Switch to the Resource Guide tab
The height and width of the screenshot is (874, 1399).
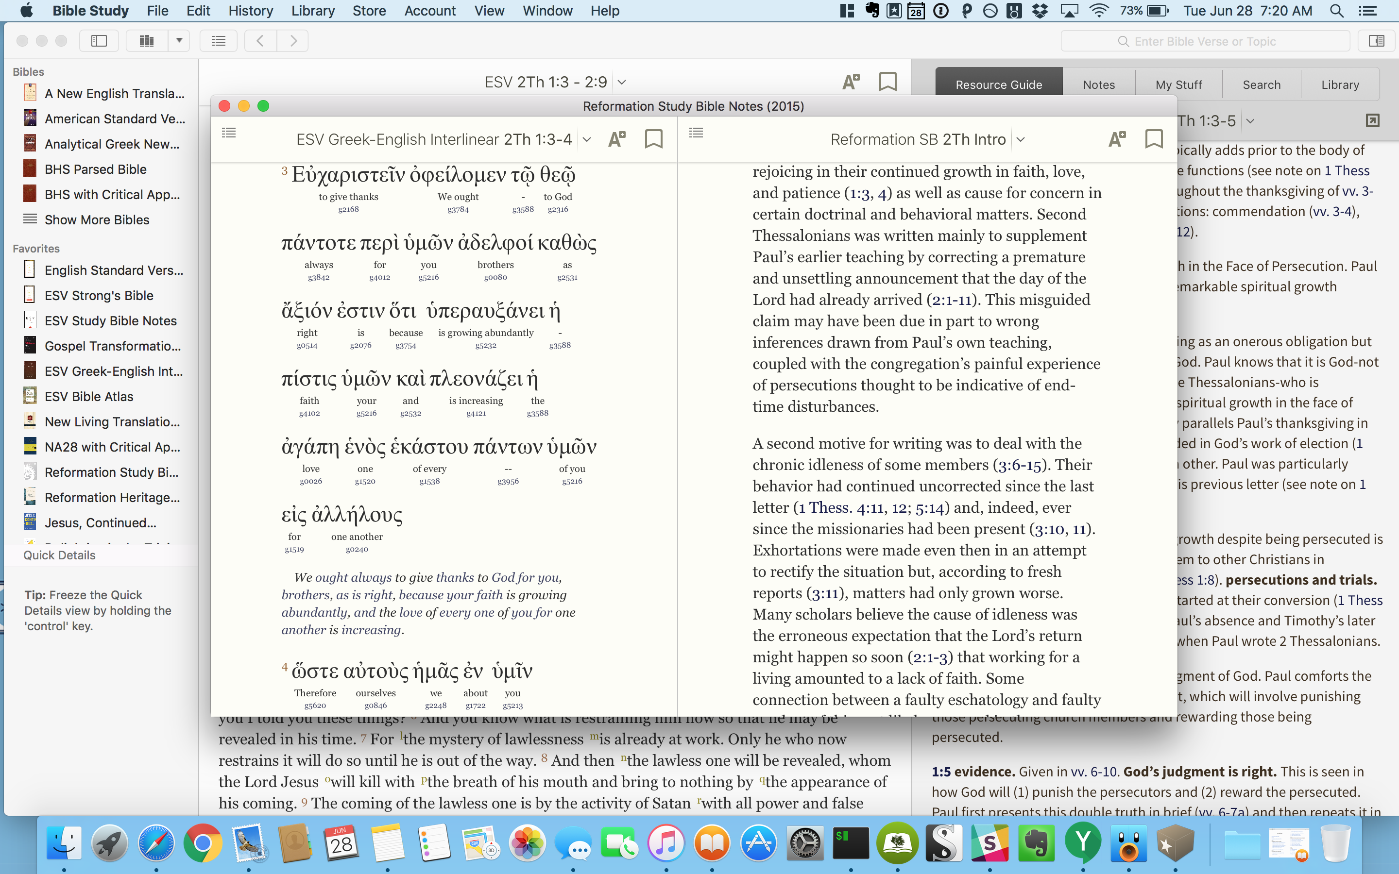(998, 84)
